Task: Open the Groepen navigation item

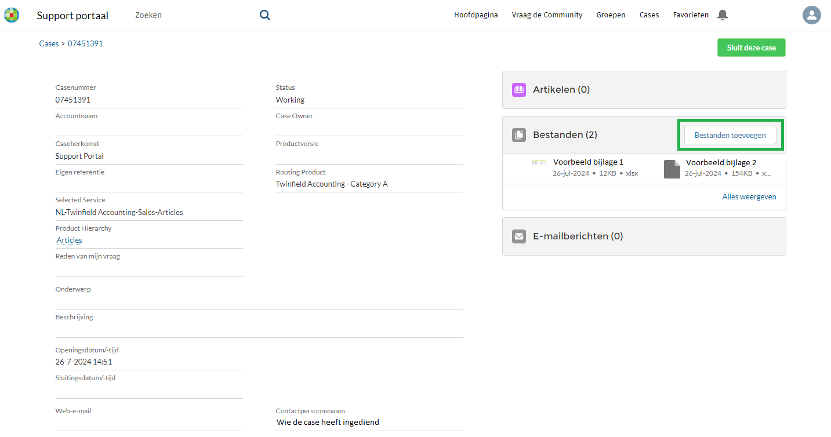Action: pyautogui.click(x=611, y=15)
